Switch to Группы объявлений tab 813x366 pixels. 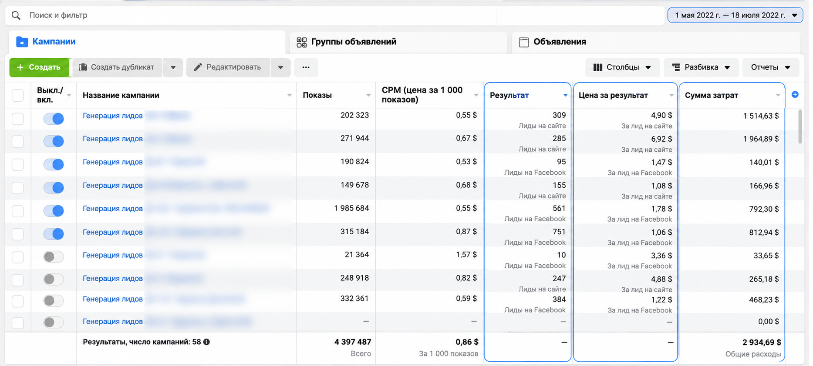pos(398,42)
